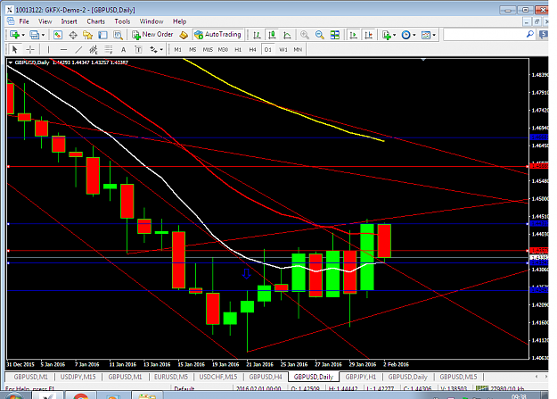557x399 pixels.
Task: Select the blue down arrow on the chart
Action: click(247, 274)
